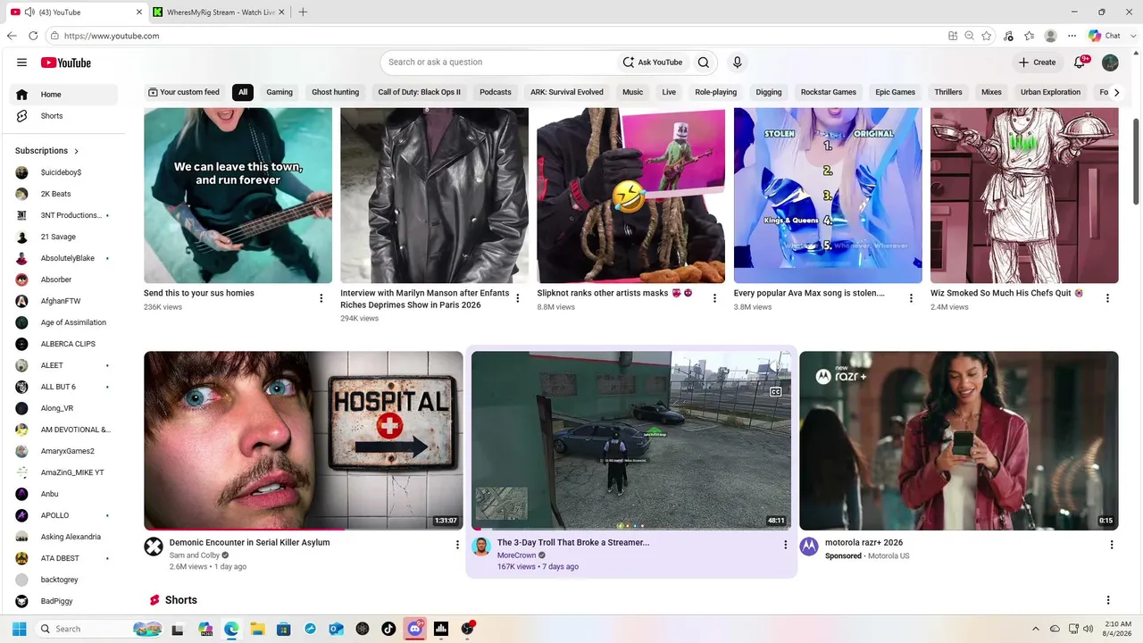The height and width of the screenshot is (643, 1143).
Task: Start voice search with the microphone
Action: (x=737, y=63)
